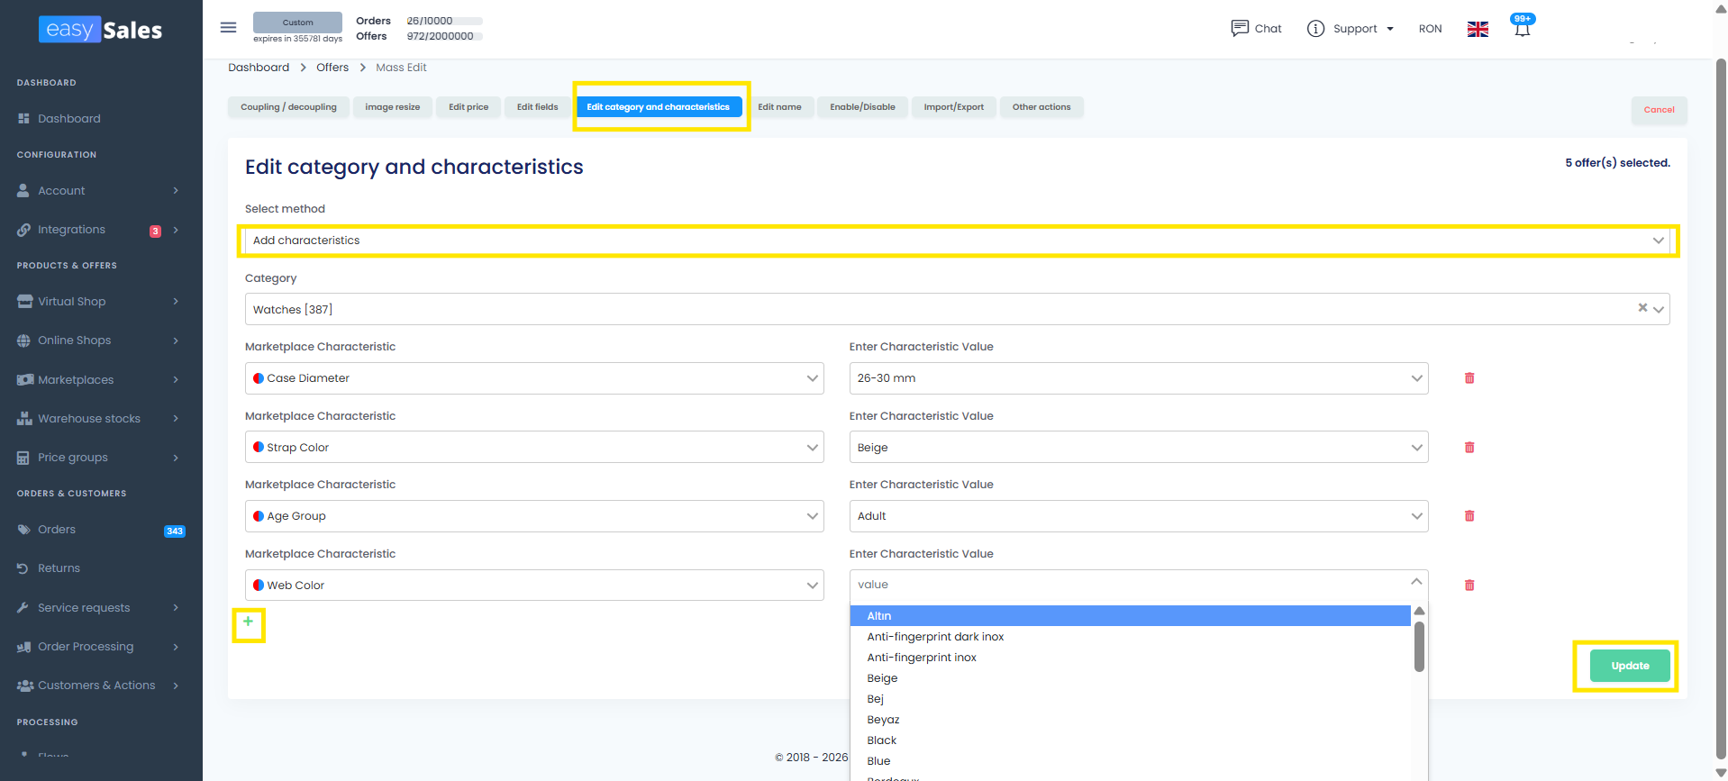Click the Warehouse stocks icon
1728x781 pixels.
pos(24,418)
